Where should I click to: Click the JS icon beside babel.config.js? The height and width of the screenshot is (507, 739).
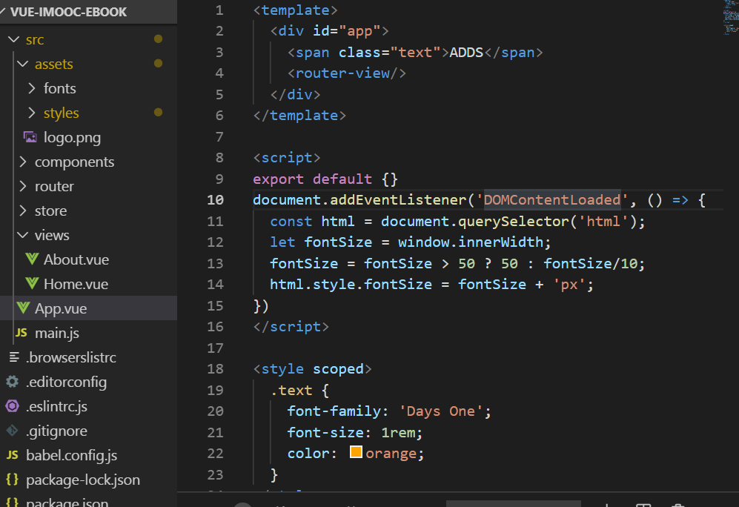coord(13,455)
